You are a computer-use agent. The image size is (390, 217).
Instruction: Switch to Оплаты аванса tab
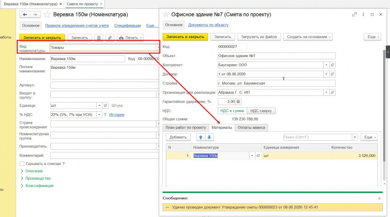click(x=251, y=127)
